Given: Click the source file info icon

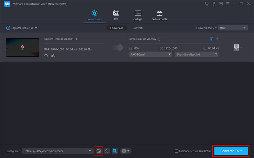Looking at the screenshot, I should pyautogui.click(x=77, y=39).
